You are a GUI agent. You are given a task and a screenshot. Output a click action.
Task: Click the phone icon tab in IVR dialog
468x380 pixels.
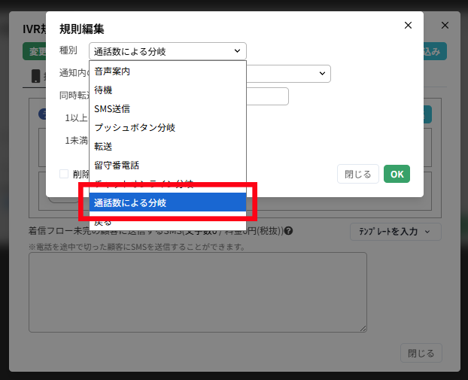(x=36, y=76)
